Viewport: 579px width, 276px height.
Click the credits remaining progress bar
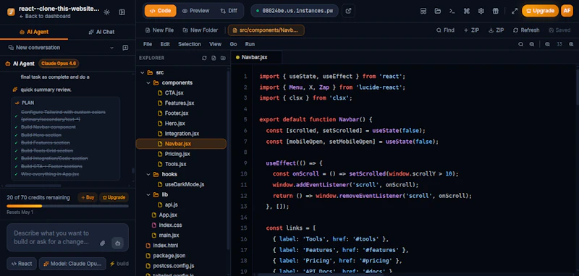coord(67,206)
